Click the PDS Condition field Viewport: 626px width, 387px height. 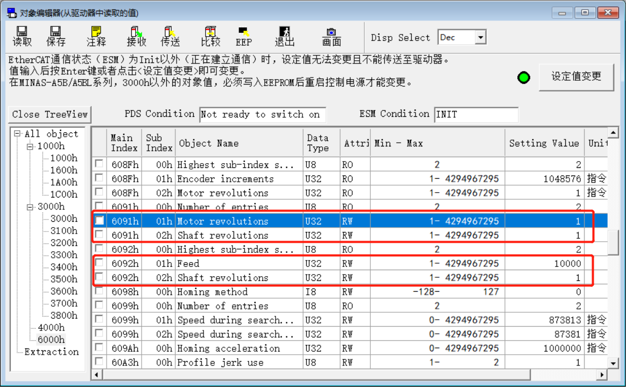[263, 115]
